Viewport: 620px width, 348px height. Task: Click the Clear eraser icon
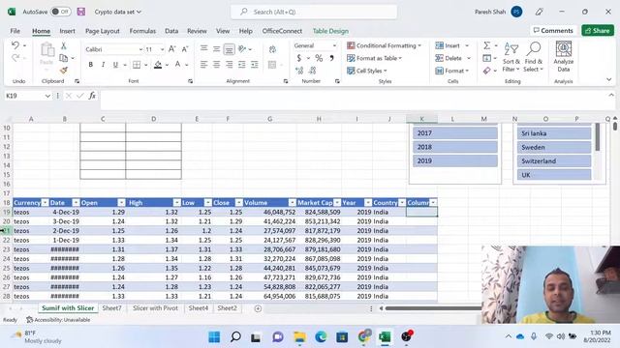[x=486, y=71]
